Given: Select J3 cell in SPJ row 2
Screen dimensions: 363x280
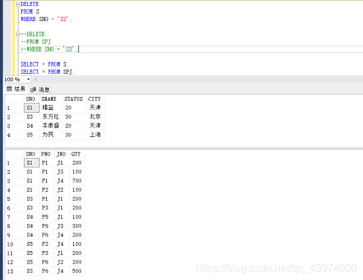Looking at the screenshot, I should (x=62, y=172).
